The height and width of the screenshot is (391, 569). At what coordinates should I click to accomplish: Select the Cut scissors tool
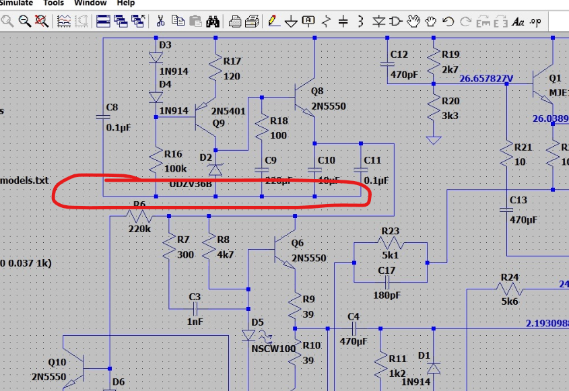[160, 22]
